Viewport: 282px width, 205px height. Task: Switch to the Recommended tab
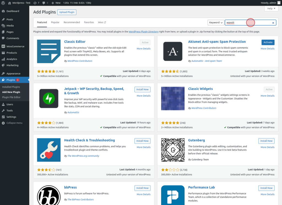point(72,22)
